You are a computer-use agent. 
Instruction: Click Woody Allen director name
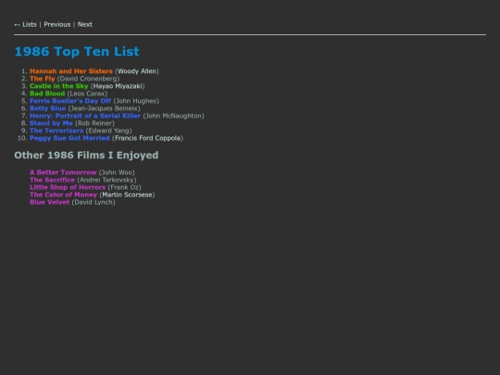tap(137, 71)
